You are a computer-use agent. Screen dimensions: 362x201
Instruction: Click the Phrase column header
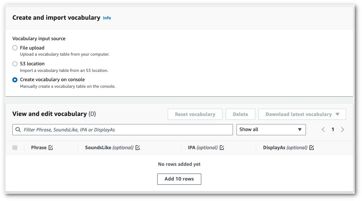click(39, 148)
